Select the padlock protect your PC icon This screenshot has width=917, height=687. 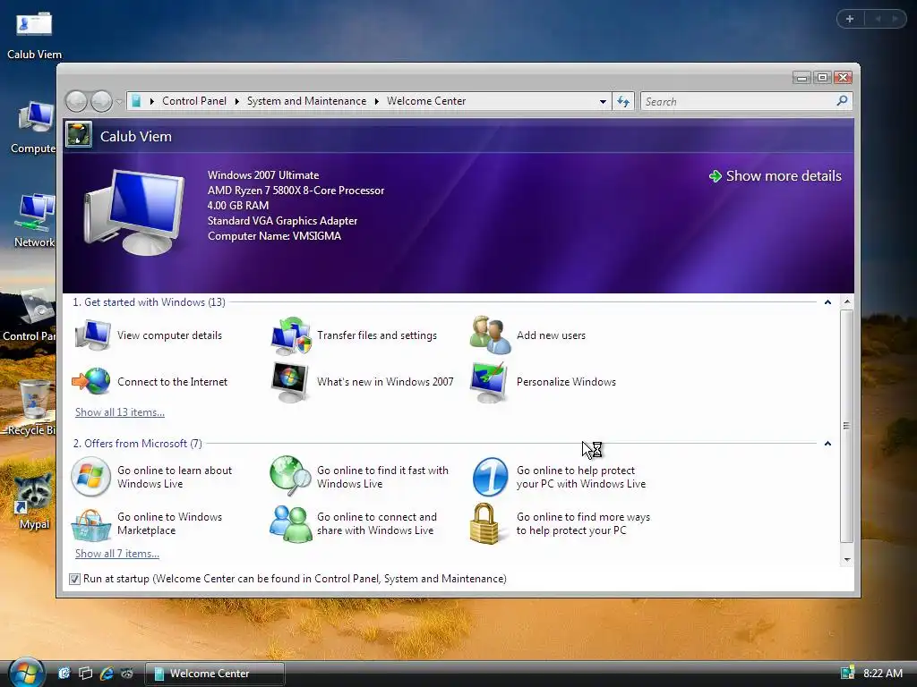coord(484,523)
